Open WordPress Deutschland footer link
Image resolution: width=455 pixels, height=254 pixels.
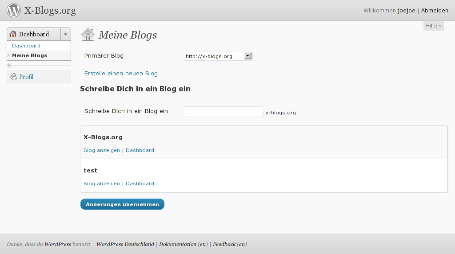(125, 244)
